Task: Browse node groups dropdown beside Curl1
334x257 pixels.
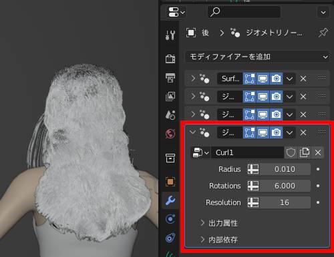Action: tap(200, 152)
